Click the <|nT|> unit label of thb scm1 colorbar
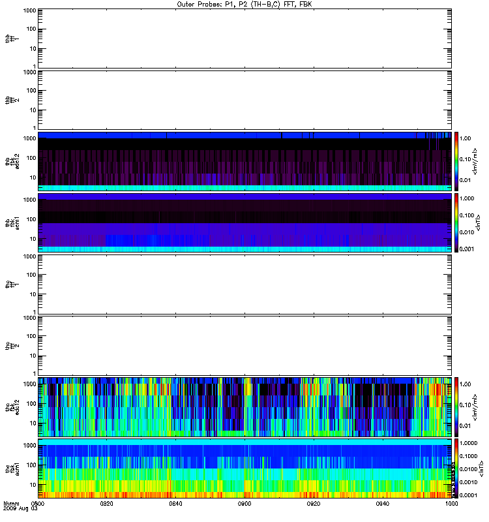The height and width of the screenshot is (522, 489). (x=478, y=223)
